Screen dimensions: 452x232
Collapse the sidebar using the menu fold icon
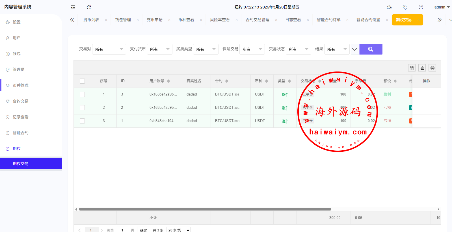pos(73,7)
